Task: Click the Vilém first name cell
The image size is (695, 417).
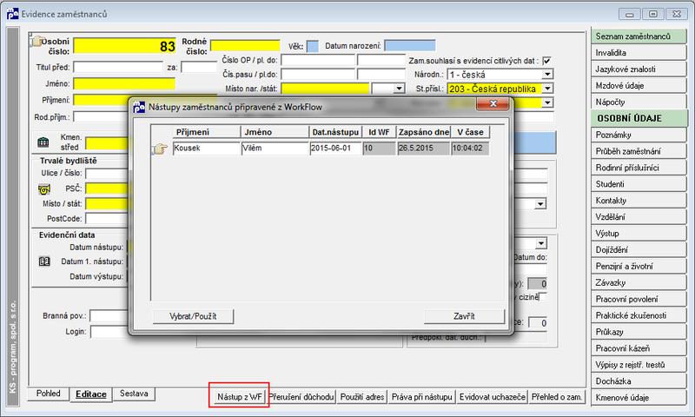Action: pos(275,149)
